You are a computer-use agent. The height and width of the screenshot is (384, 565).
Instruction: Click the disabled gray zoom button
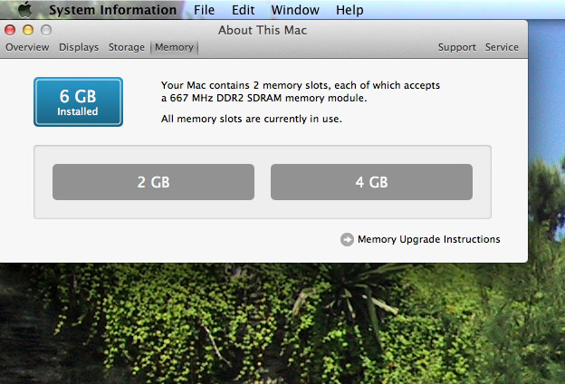(46, 30)
